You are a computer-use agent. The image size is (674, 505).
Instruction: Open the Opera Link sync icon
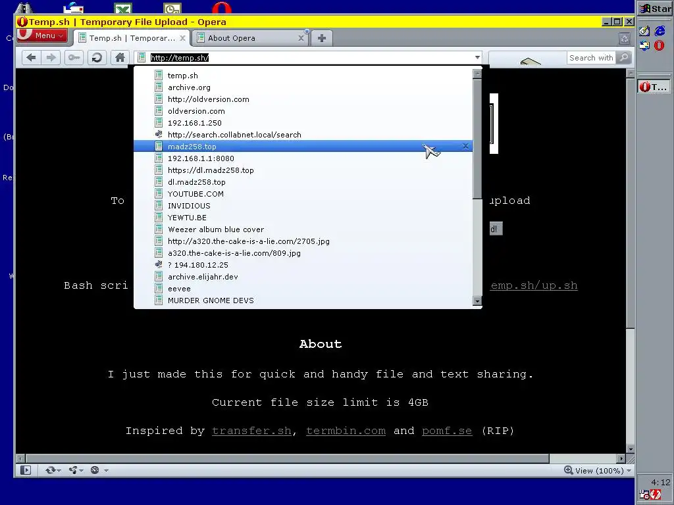tap(53, 470)
